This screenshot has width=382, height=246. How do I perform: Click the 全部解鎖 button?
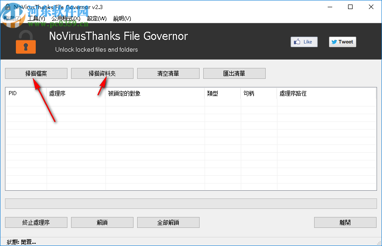click(x=168, y=222)
